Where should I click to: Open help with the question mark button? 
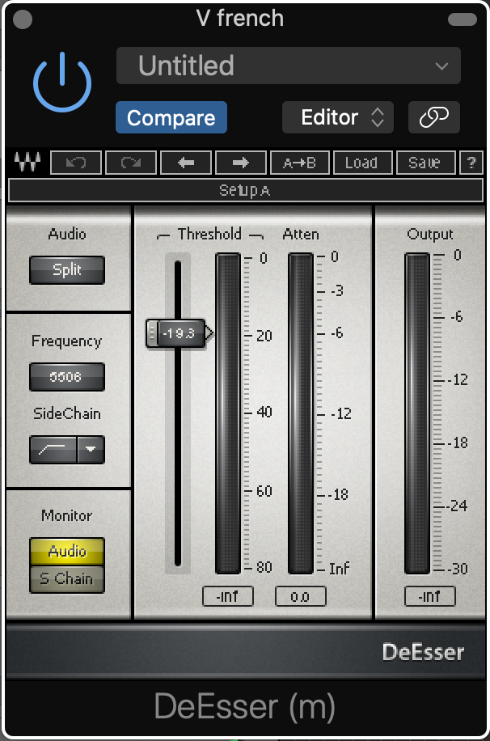click(x=471, y=163)
